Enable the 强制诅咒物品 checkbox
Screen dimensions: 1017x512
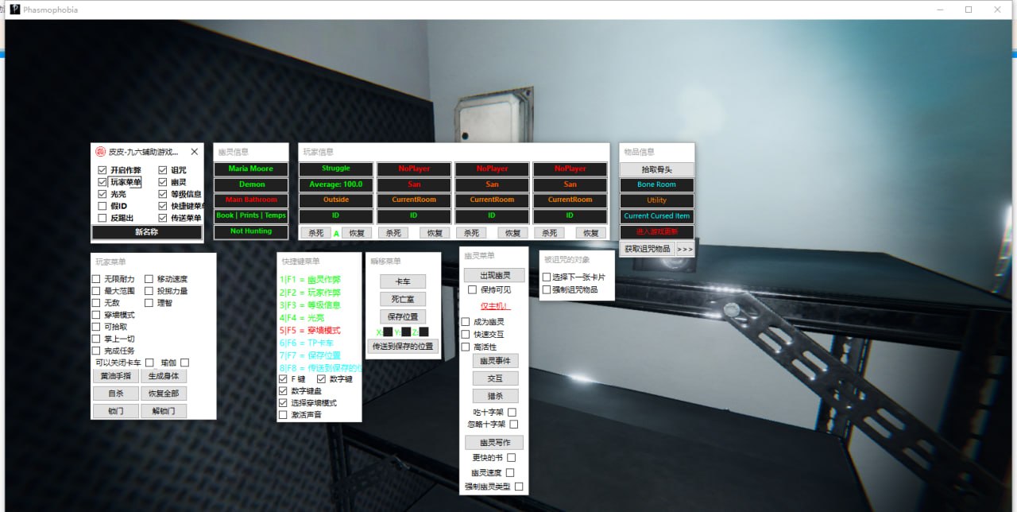point(547,289)
